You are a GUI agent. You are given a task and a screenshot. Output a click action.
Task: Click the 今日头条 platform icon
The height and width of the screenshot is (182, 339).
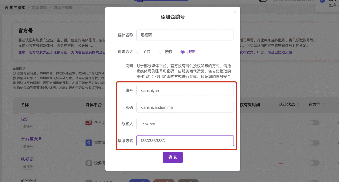89,123
